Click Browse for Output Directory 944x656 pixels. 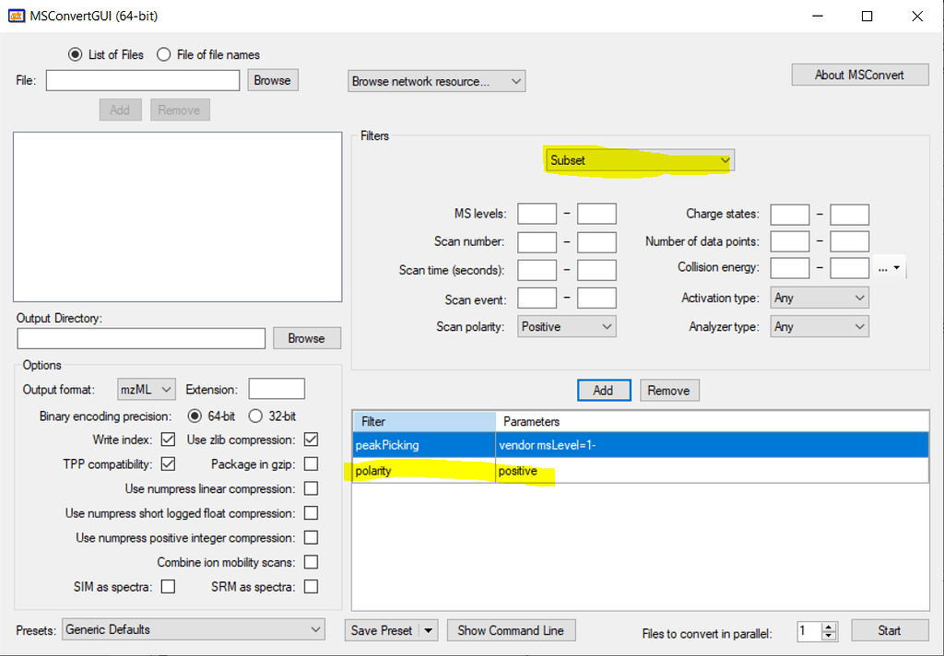[306, 338]
